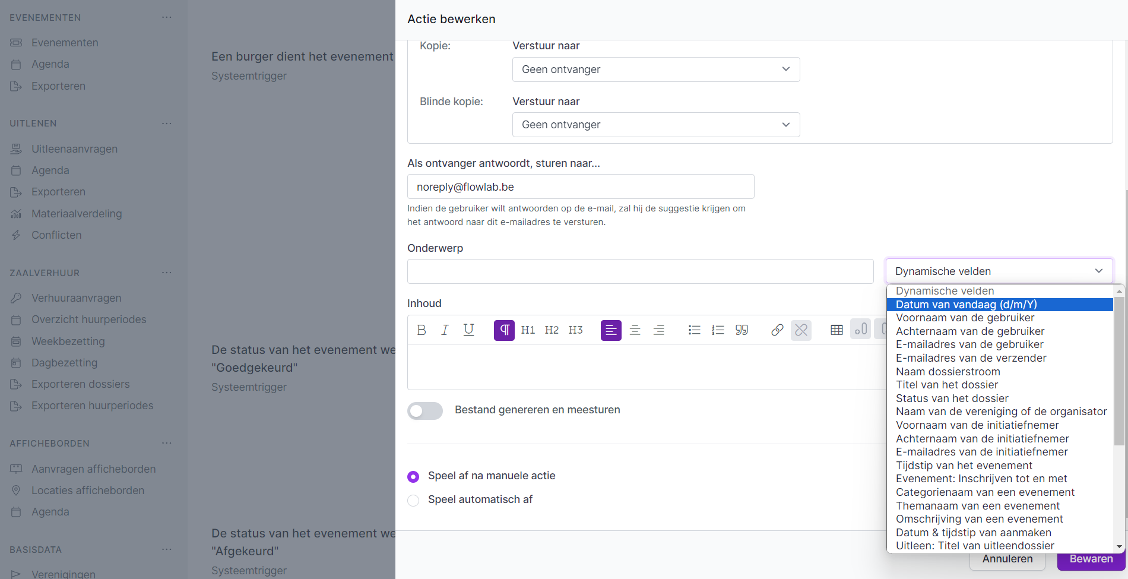
Task: Insert a table in the editor
Action: pos(837,330)
